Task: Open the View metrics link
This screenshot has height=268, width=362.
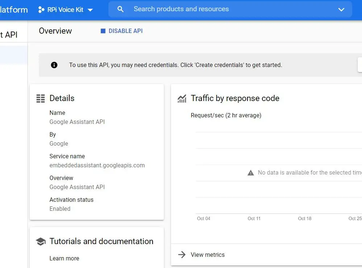Action: [208, 255]
